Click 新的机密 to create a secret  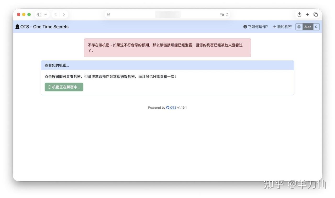[282, 27]
